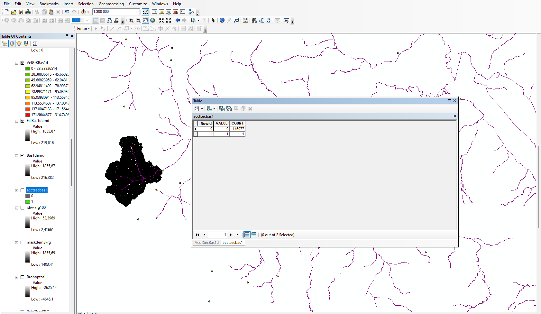Create a viewer window with magnifier icon

coord(287,20)
